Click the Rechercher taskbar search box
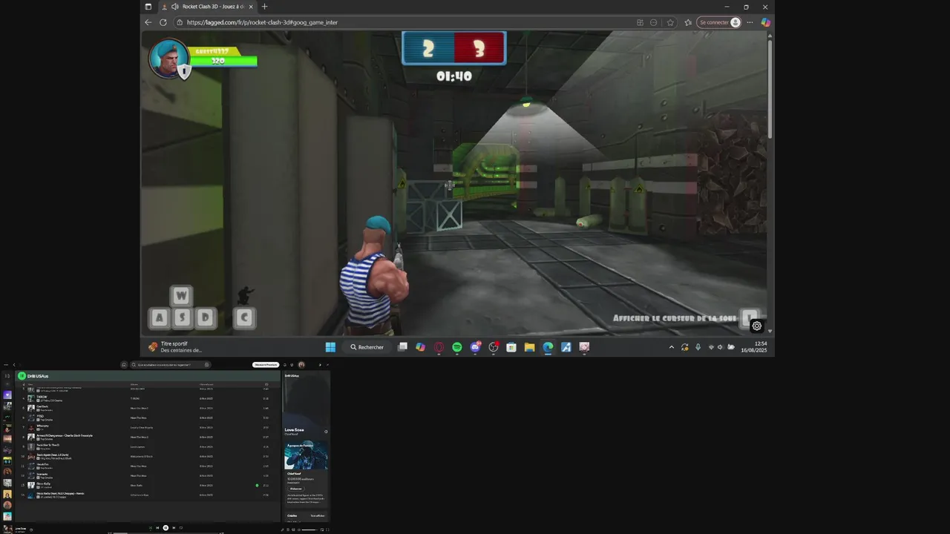 point(367,347)
